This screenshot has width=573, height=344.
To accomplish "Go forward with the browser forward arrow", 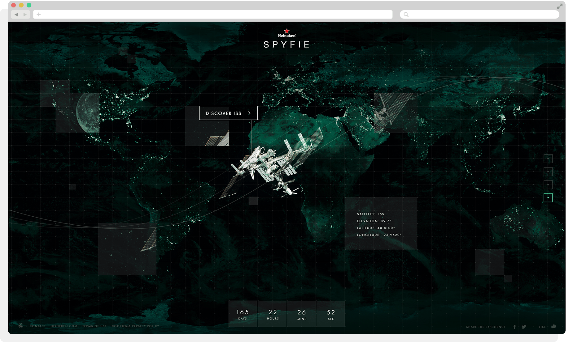I will pyautogui.click(x=25, y=15).
